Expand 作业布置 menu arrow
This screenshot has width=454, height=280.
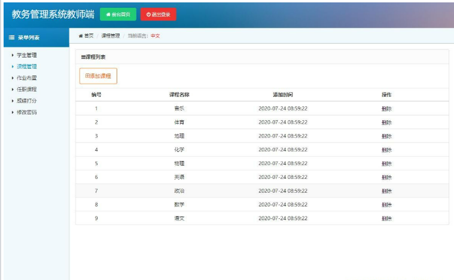[13, 78]
